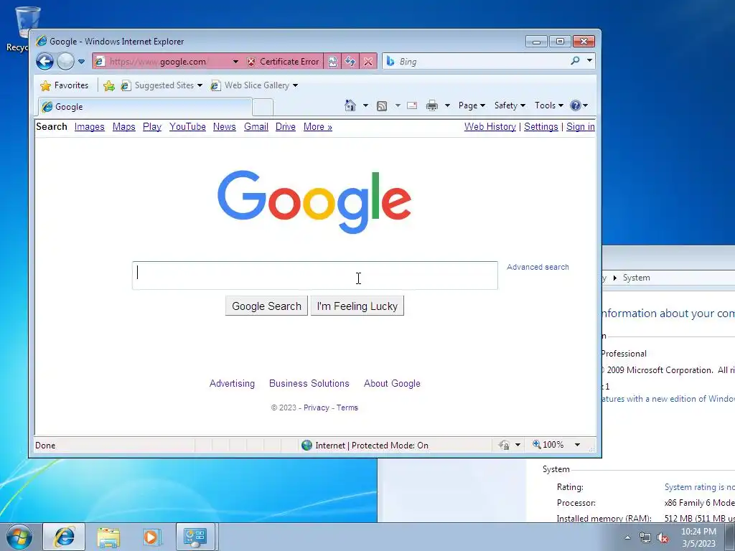Image resolution: width=735 pixels, height=551 pixels.
Task: Open the Page menu
Action: [472, 105]
